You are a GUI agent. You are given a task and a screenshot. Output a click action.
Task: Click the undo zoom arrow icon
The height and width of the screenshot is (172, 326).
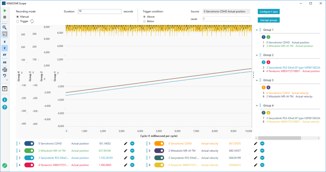(x=5, y=76)
